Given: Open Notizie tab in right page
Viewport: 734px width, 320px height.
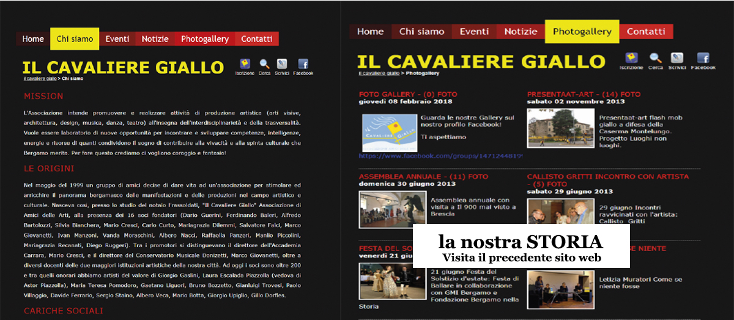Looking at the screenshot, I should pos(521,32).
